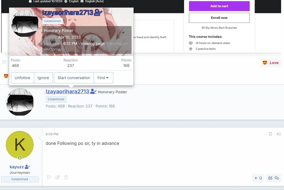284x190 pixels.
Task: Open the post #2 permalink
Action: click(278, 134)
